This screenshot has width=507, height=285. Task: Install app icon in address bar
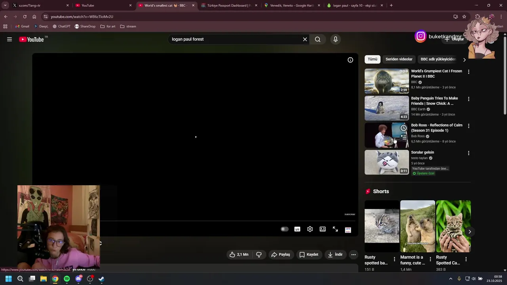coord(456,17)
